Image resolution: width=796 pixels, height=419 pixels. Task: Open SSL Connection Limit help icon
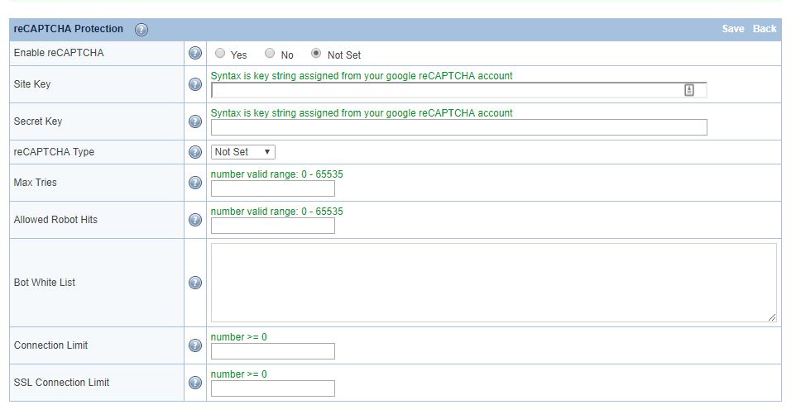click(x=195, y=383)
